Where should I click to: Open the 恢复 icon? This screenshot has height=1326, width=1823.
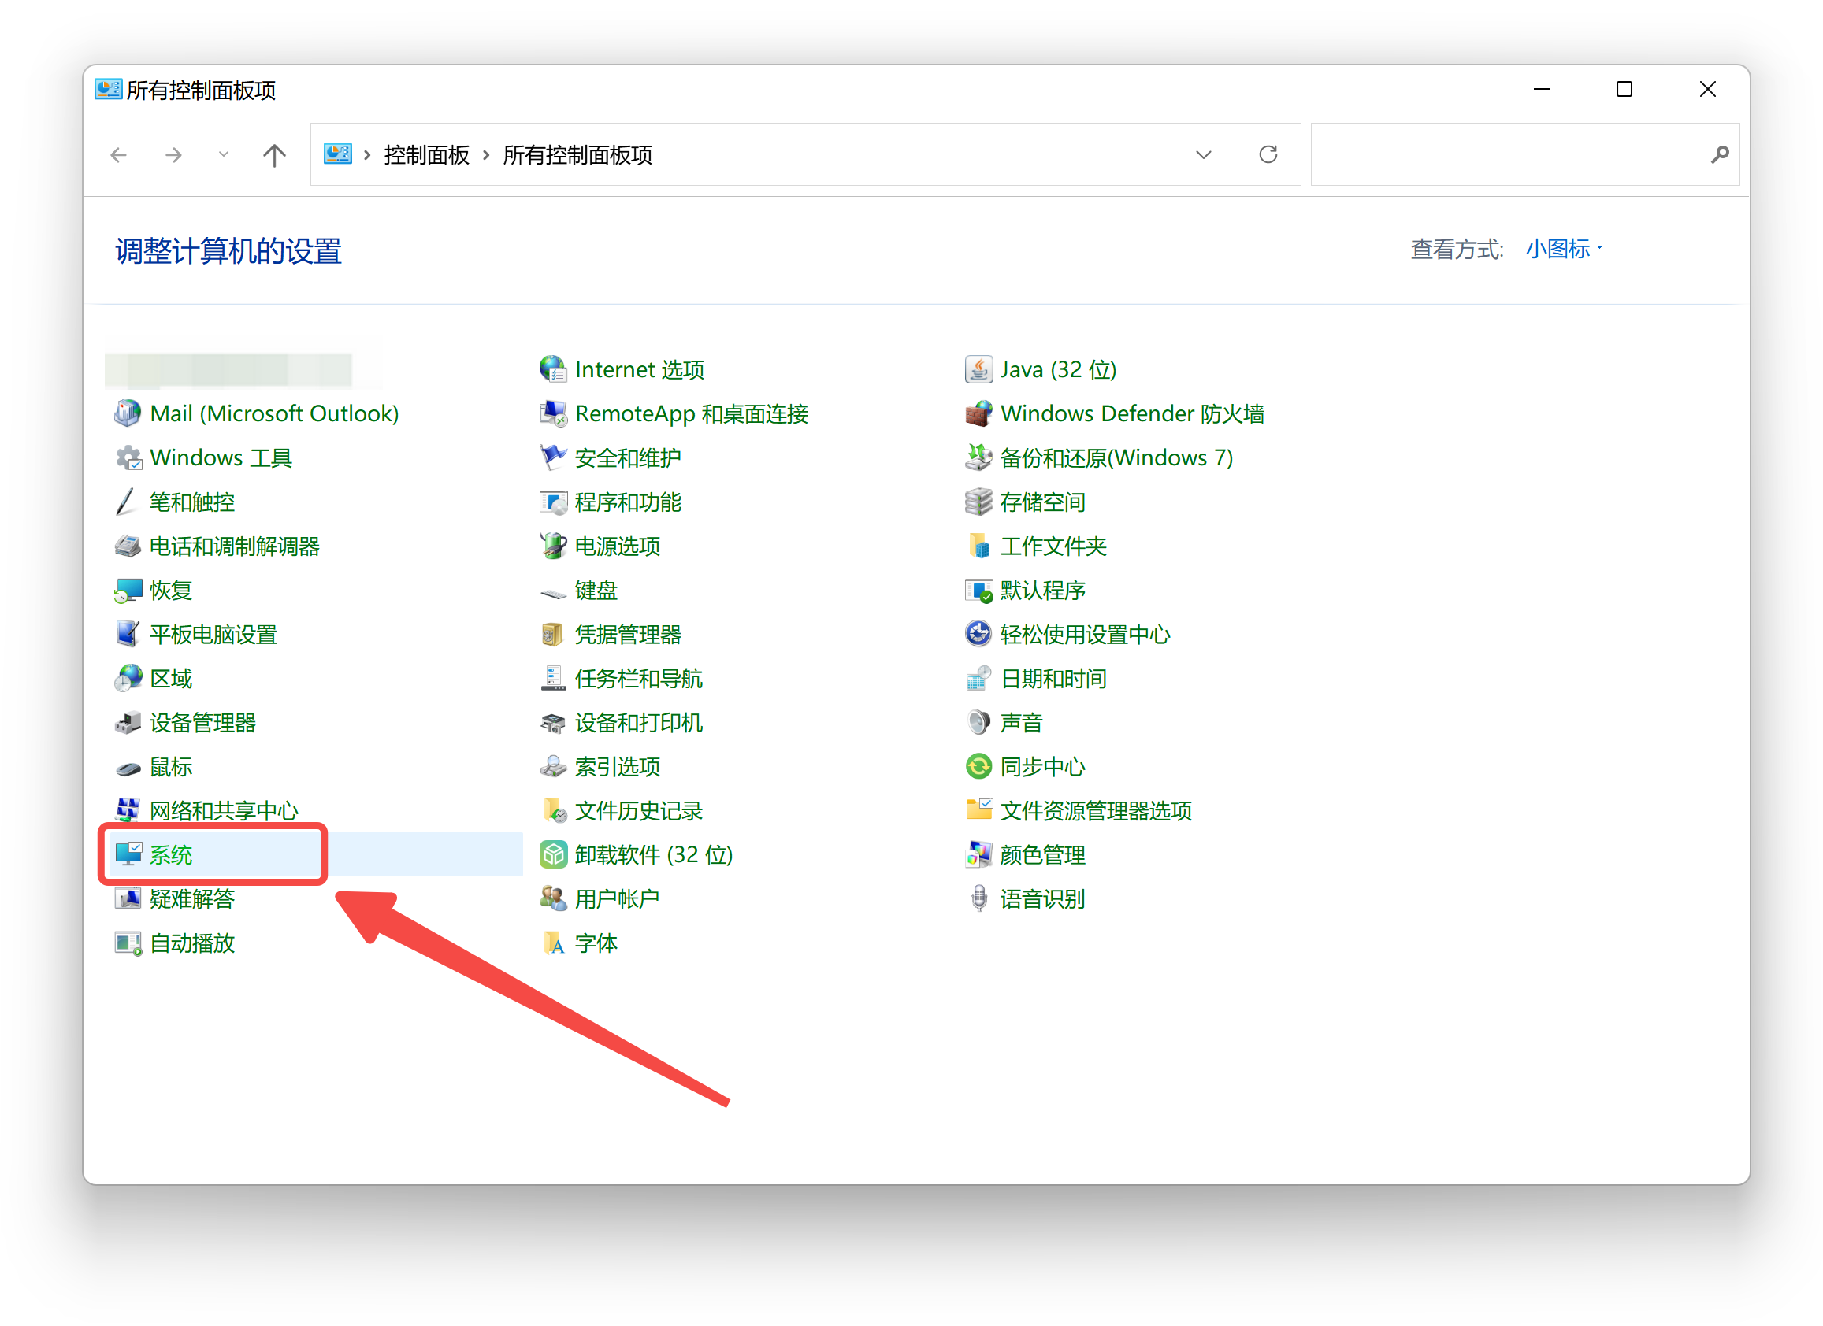point(128,591)
